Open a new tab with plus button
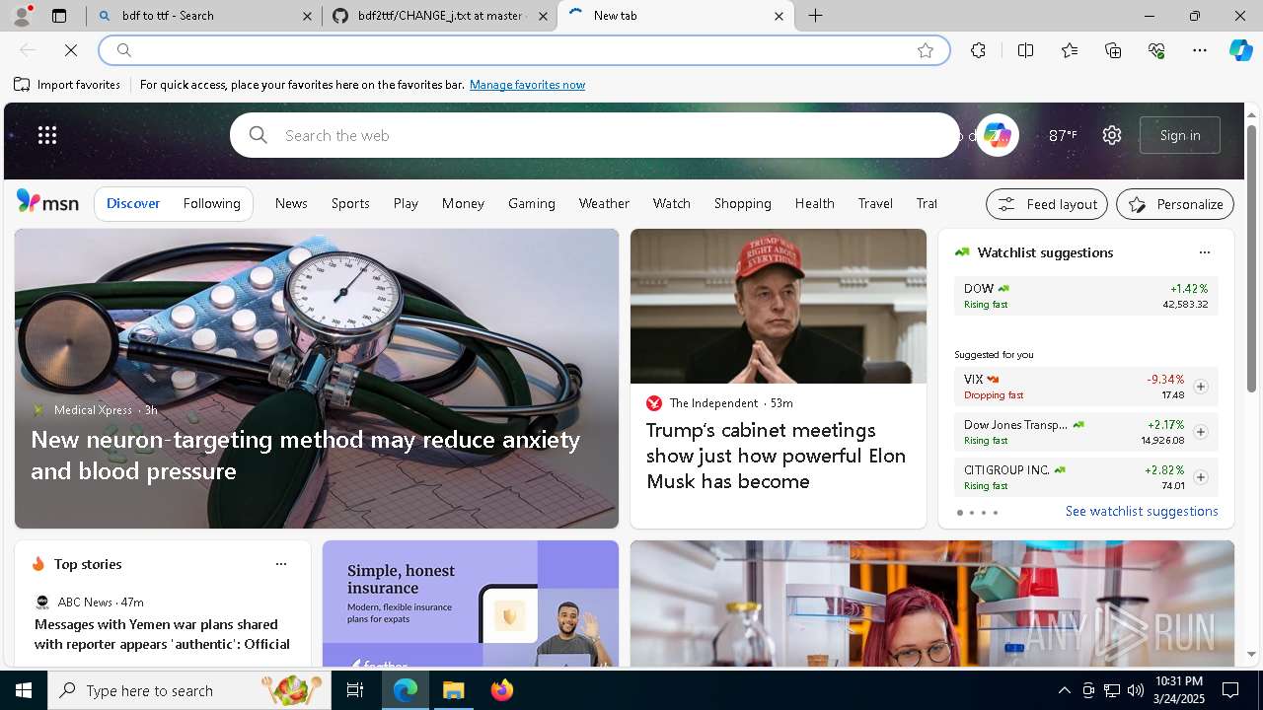This screenshot has height=710, width=1263. click(815, 16)
